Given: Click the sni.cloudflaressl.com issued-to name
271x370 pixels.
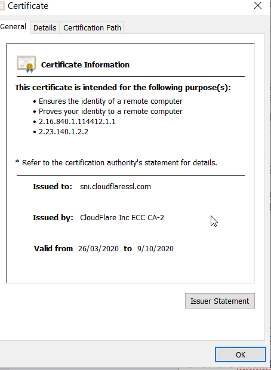Looking at the screenshot, I should [x=115, y=187].
